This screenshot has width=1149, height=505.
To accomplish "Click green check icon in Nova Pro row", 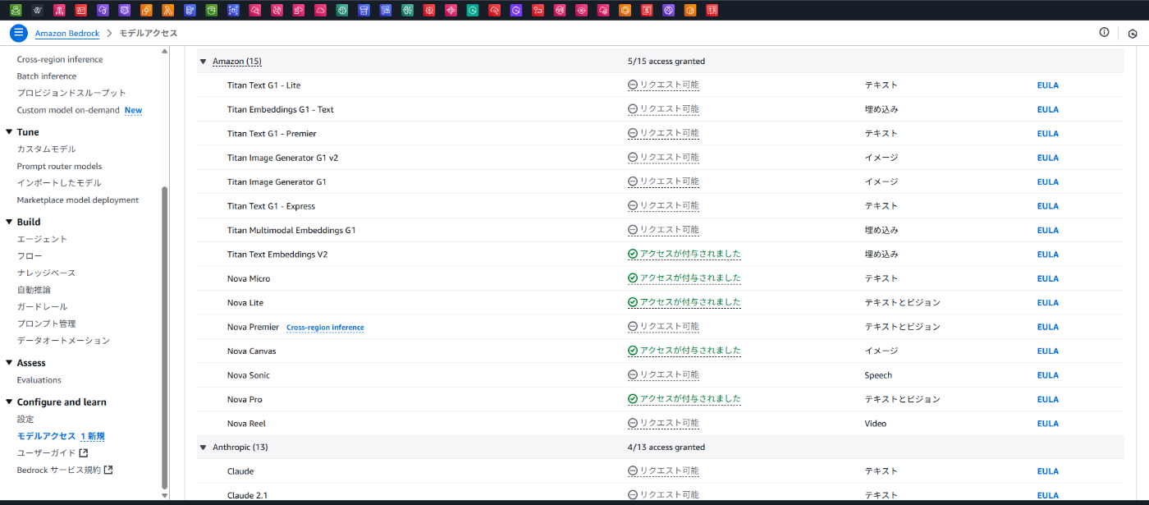I will (x=633, y=399).
